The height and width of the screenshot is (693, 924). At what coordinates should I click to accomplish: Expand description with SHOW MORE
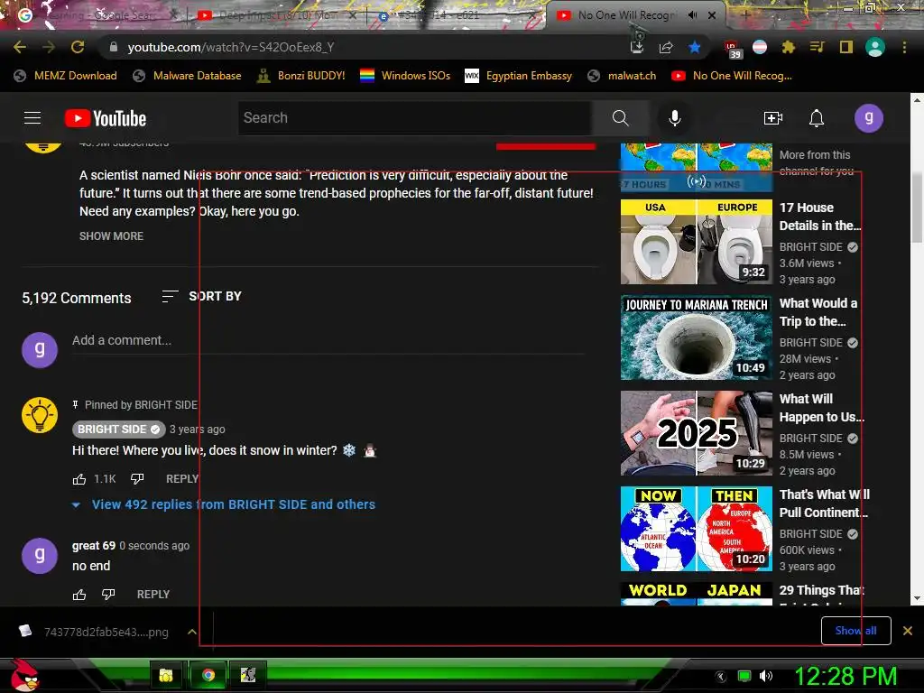click(111, 236)
